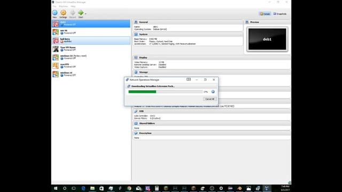The image size is (342, 192).
Task: Click the win 98 OS icon
Action: pos(56,32)
